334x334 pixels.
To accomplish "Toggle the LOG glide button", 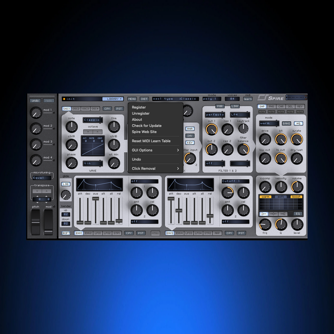I will [65, 184].
